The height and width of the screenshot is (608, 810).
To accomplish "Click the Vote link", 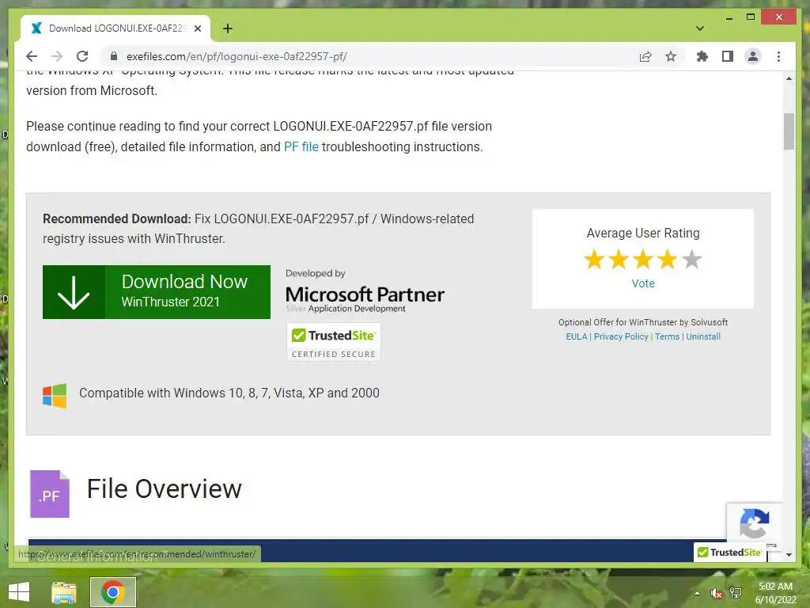I will tap(642, 283).
